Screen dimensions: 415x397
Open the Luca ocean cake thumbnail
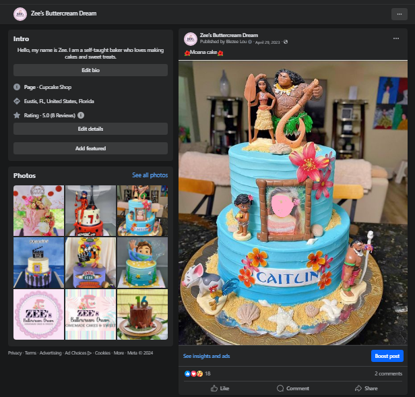(142, 262)
